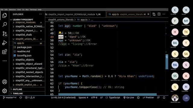The image size is (193, 108).
Task: Click the +16 more participants avatar
Action: click(x=186, y=98)
